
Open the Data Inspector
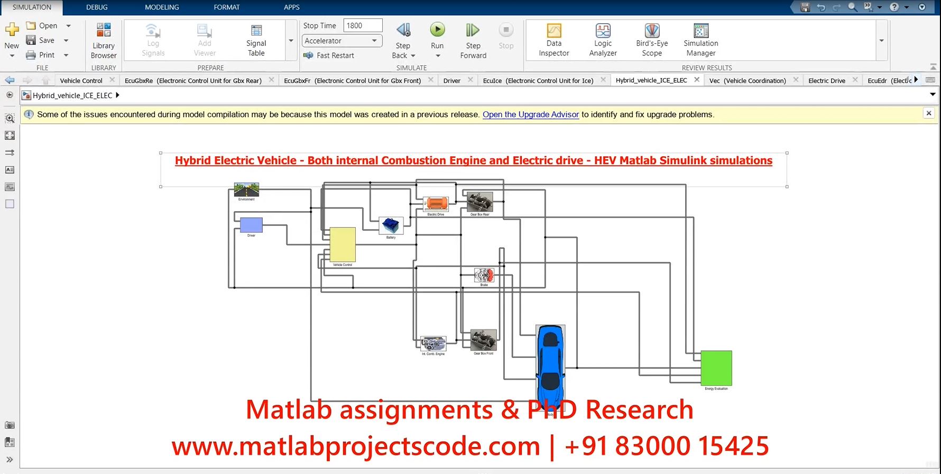(554, 40)
